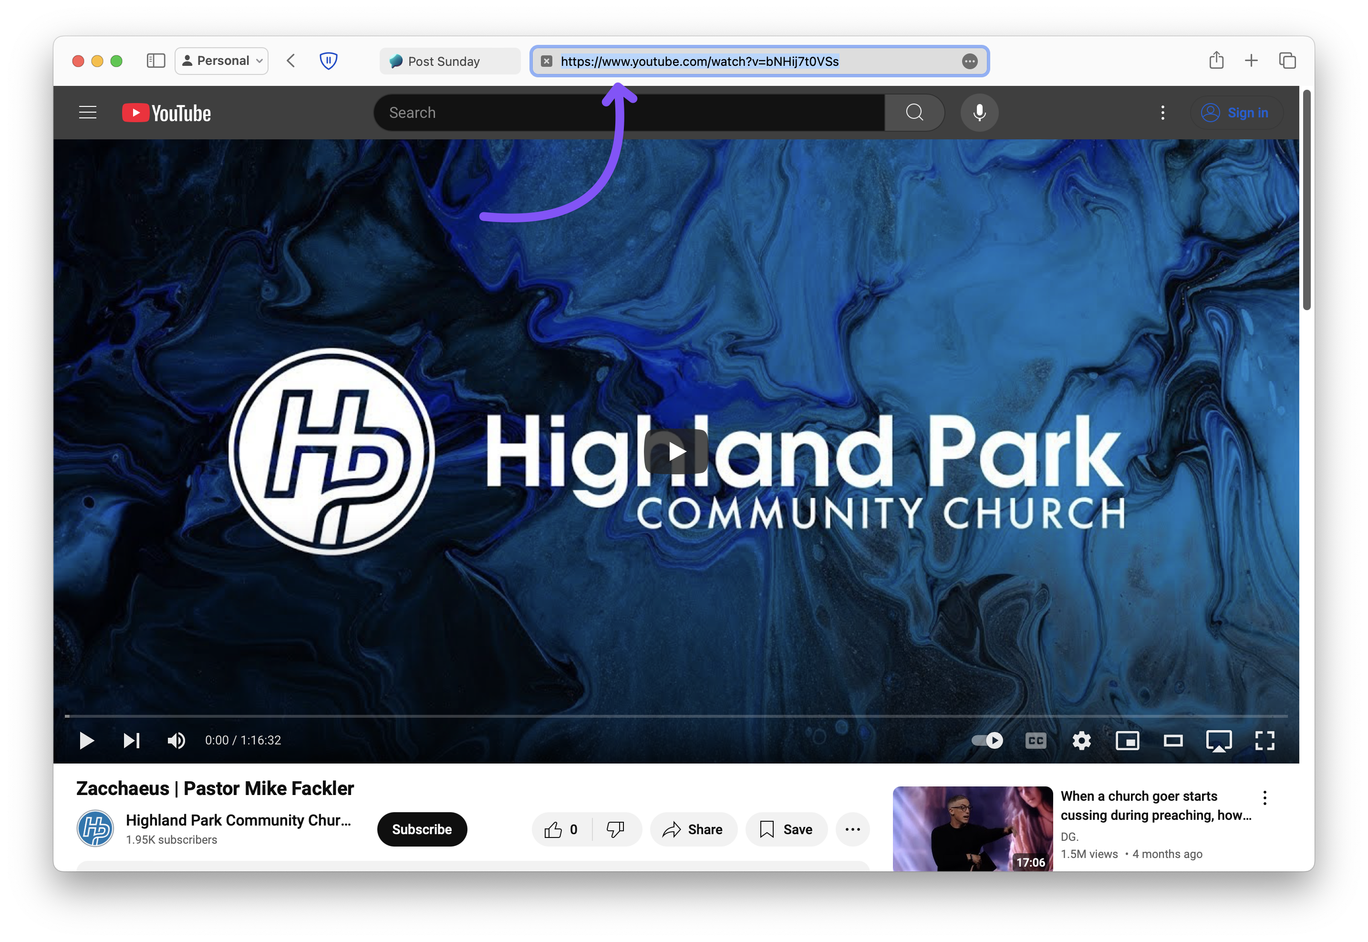Click the large center play button
Viewport: 1368px width, 942px height.
pyautogui.click(x=676, y=452)
